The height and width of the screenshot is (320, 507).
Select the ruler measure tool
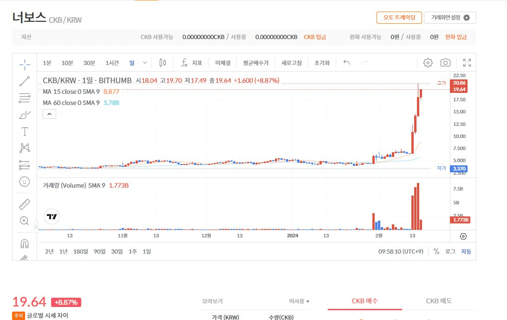(x=25, y=204)
